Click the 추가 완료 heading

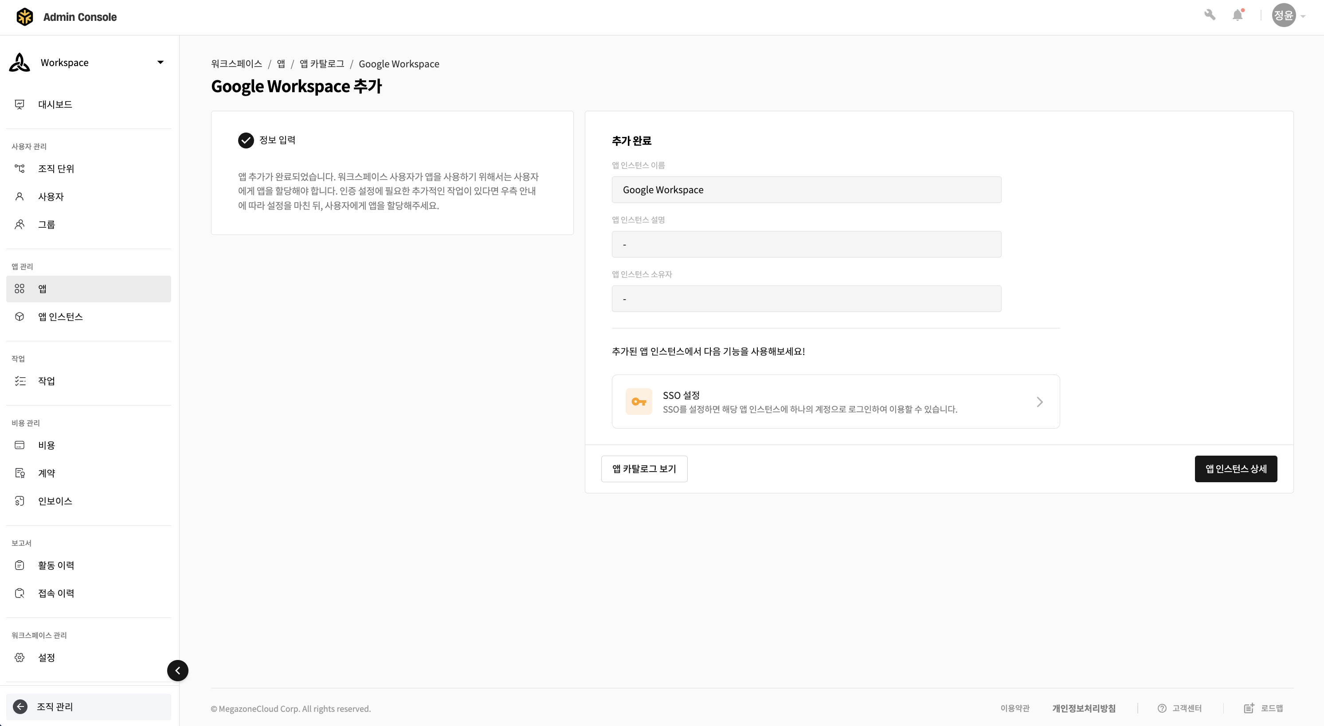631,140
